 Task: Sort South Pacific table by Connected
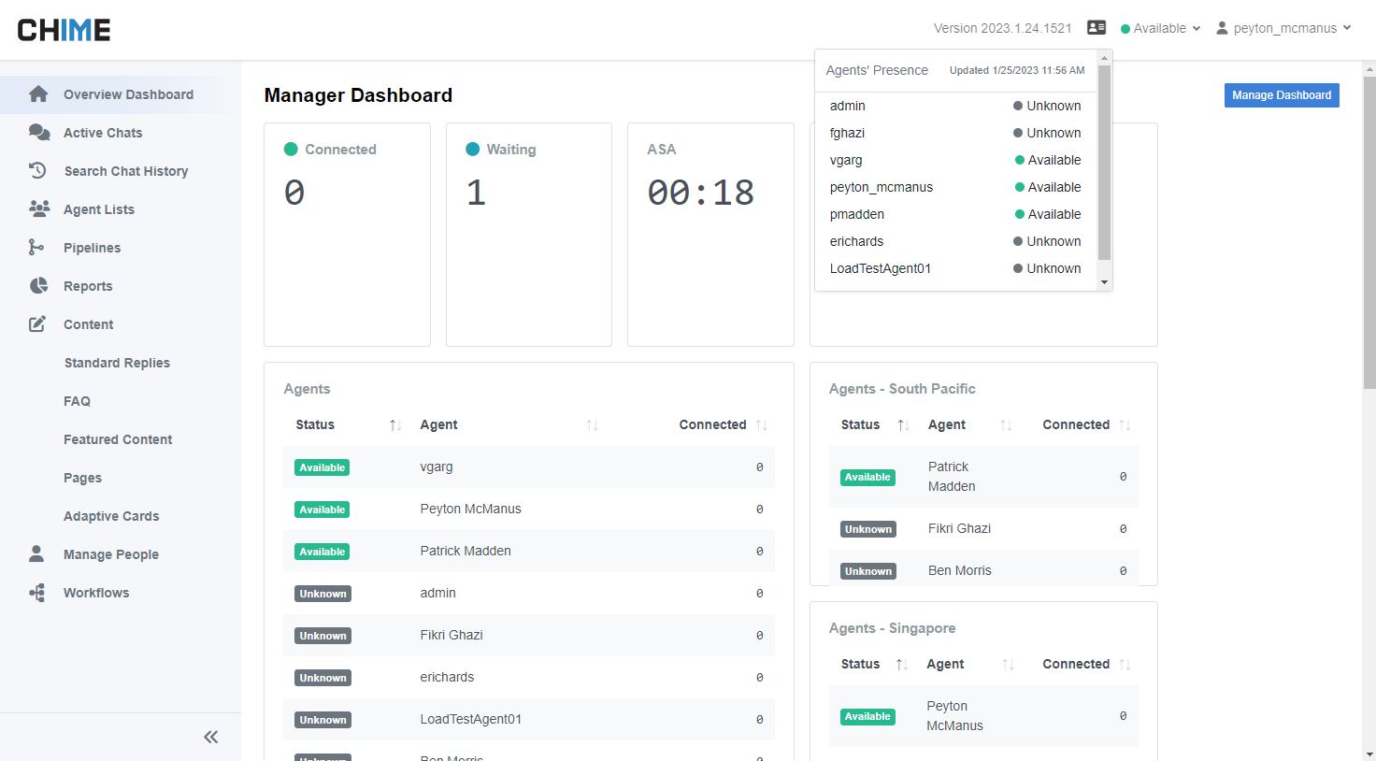pos(1125,425)
